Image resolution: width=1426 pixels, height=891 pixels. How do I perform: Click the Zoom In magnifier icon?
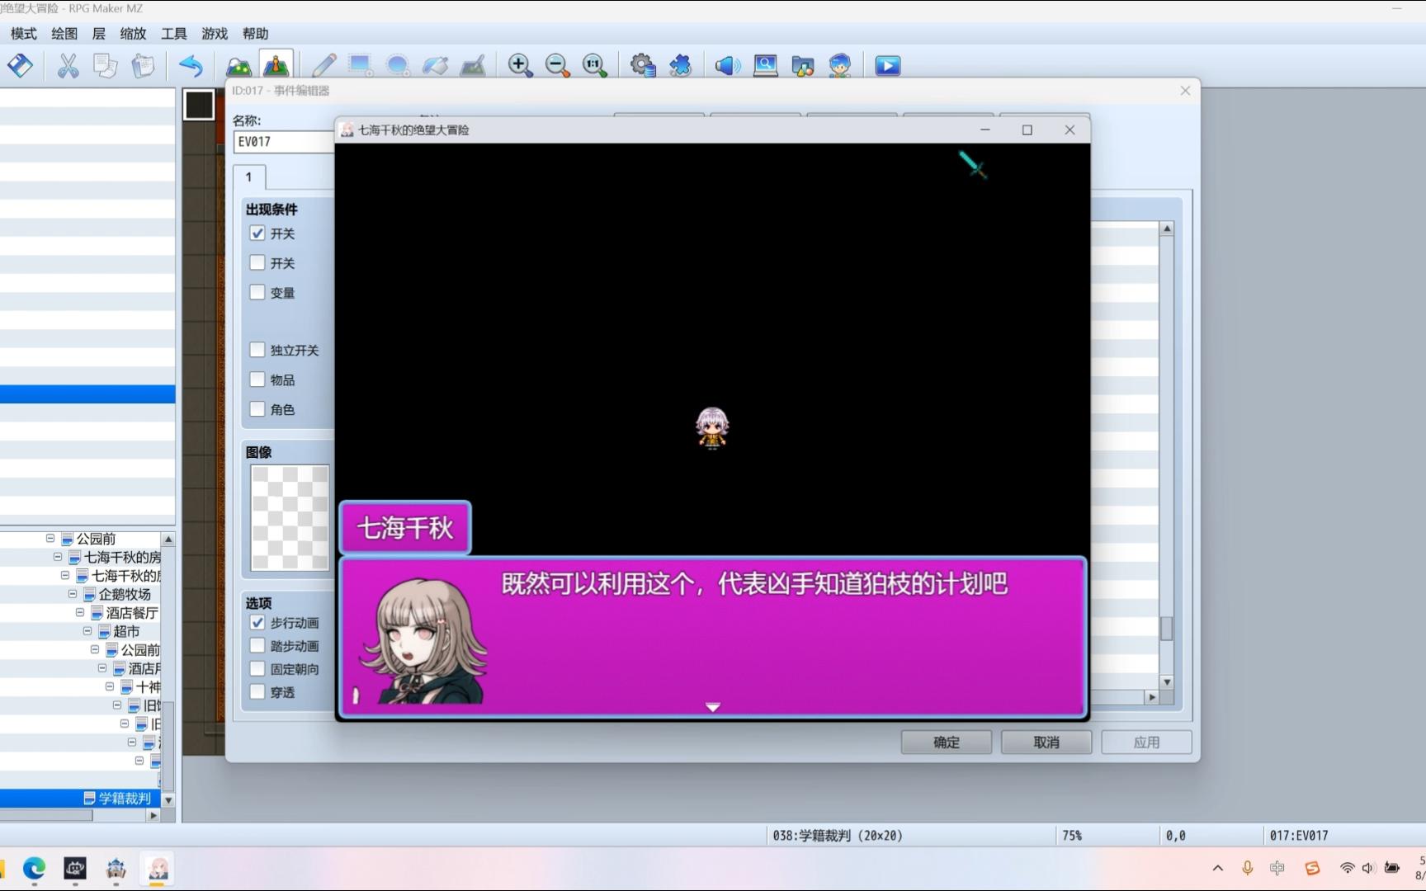tap(520, 65)
